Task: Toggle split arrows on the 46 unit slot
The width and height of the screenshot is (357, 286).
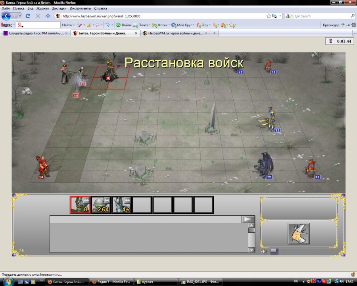Action: [127, 201]
